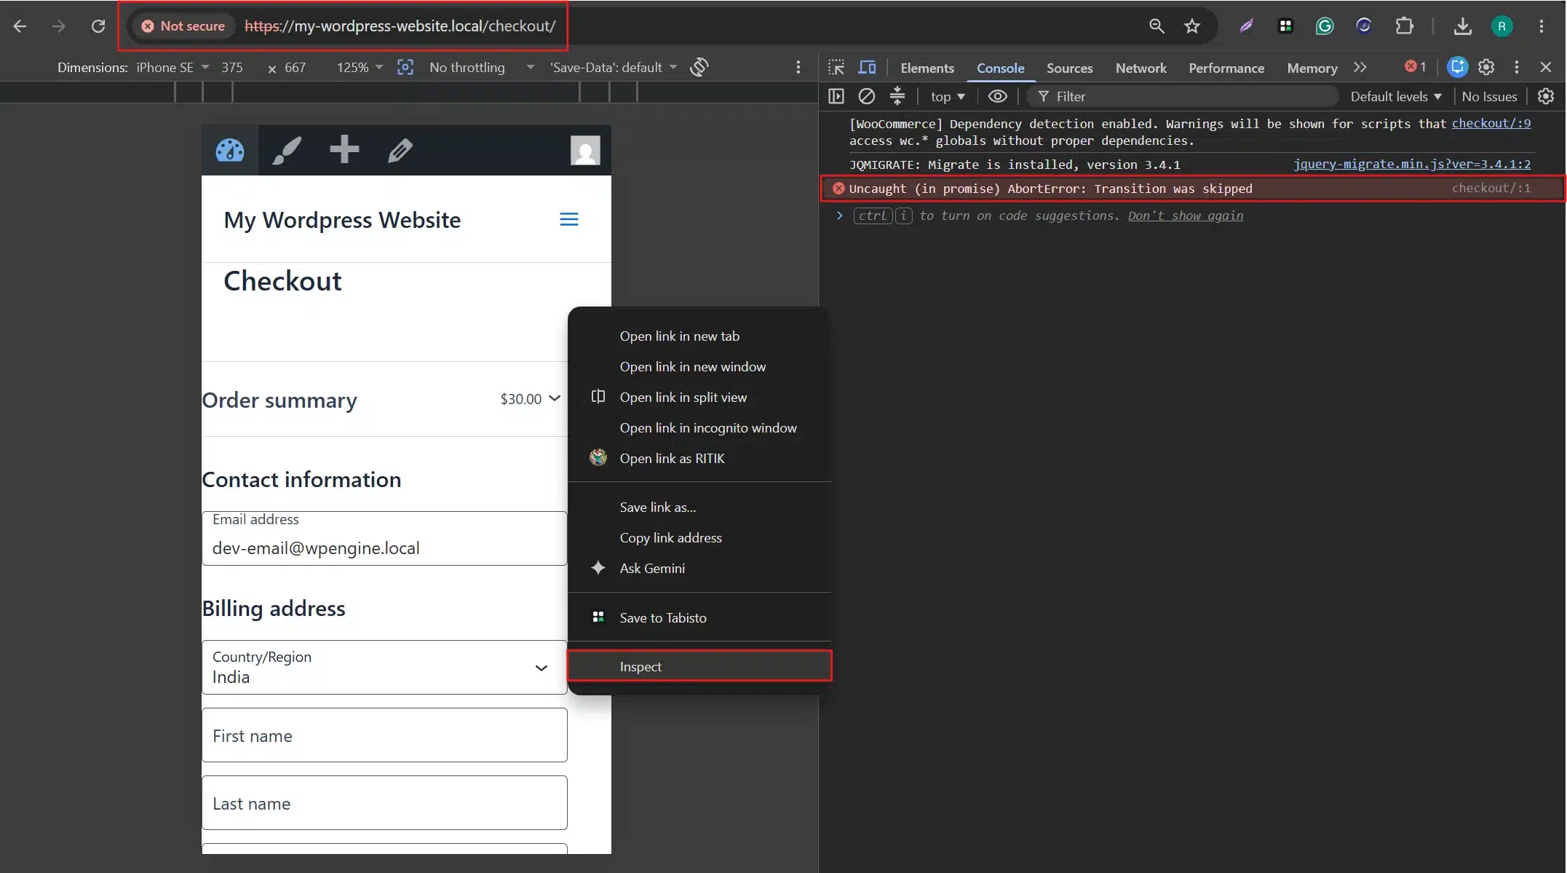Open the Country/Region dropdown
1567x873 pixels.
[384, 667]
